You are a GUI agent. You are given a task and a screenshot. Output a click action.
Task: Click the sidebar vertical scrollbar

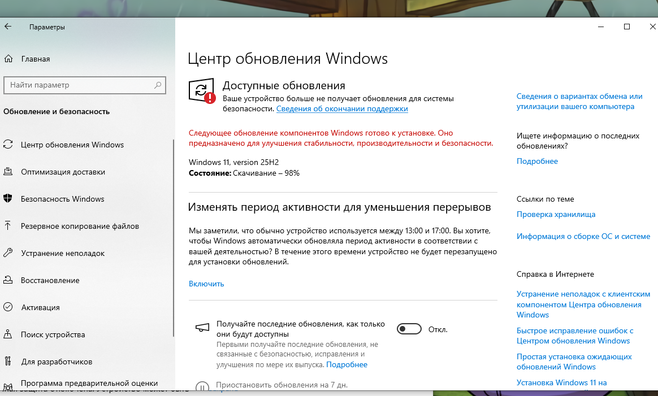[174, 238]
